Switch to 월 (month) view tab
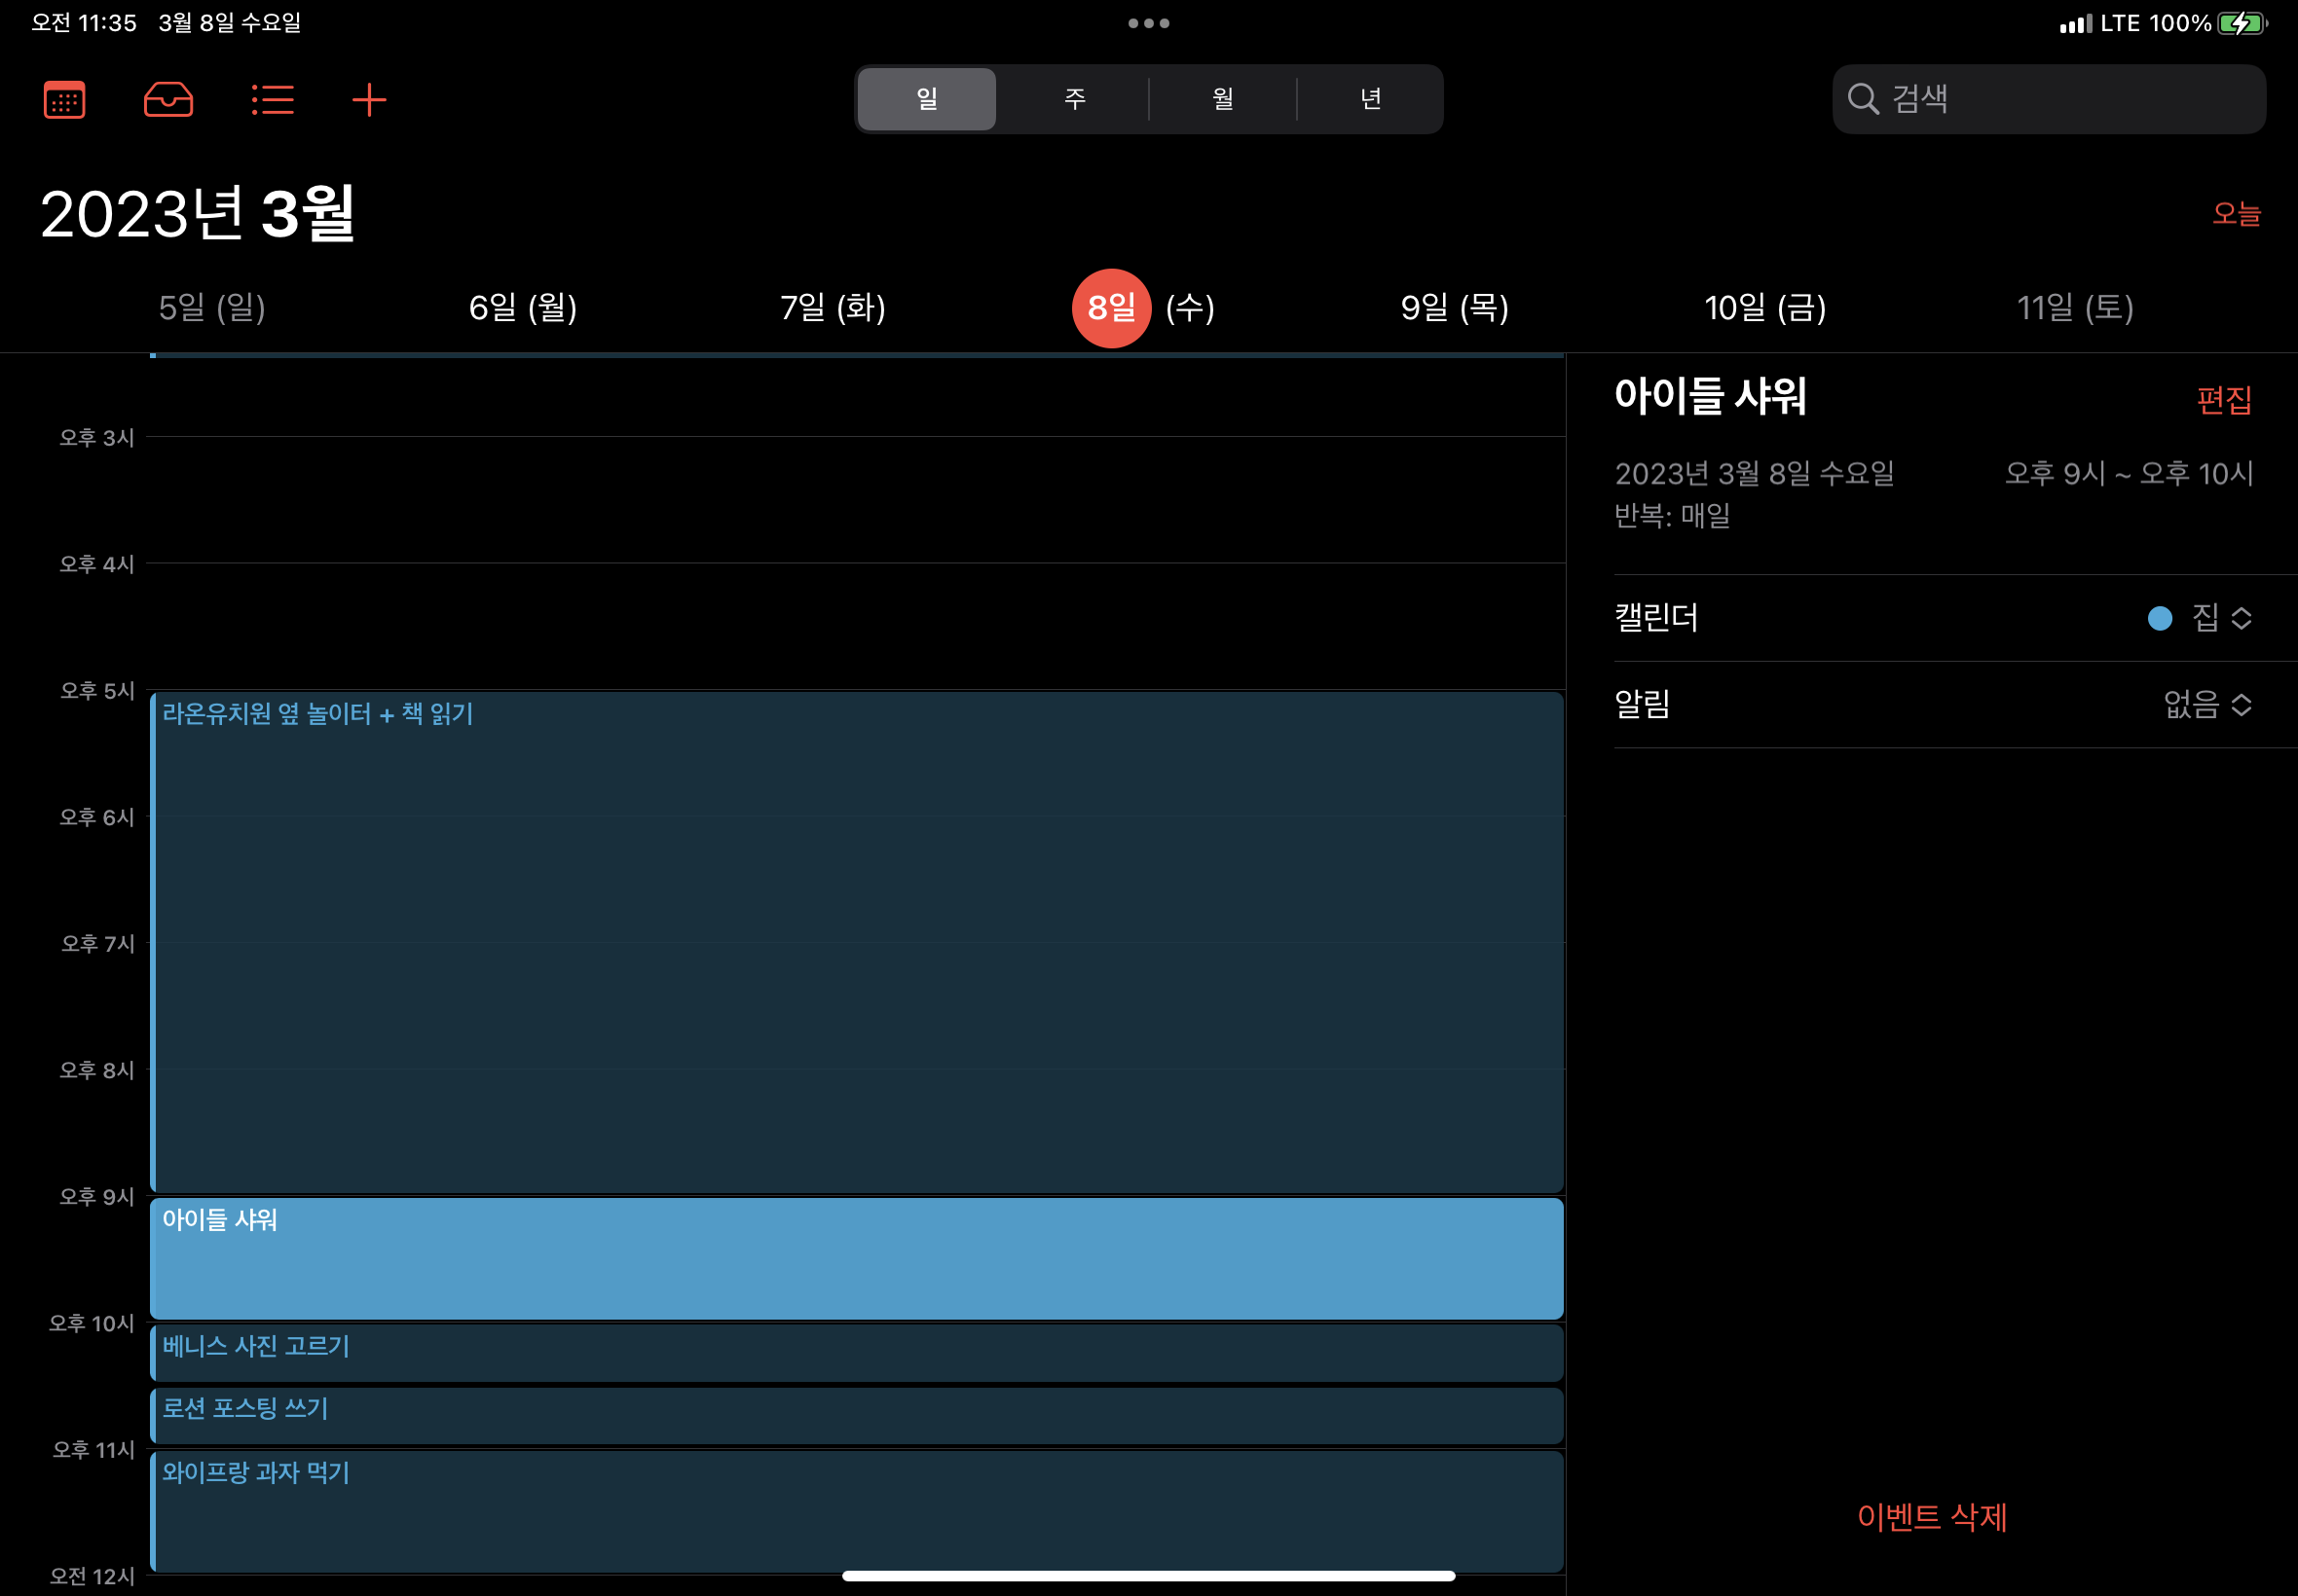2298x1596 pixels. point(1223,99)
